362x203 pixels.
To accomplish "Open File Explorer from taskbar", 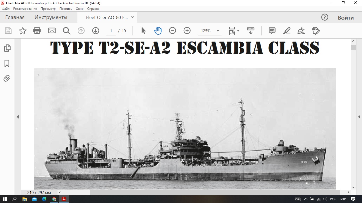I will 24,199.
